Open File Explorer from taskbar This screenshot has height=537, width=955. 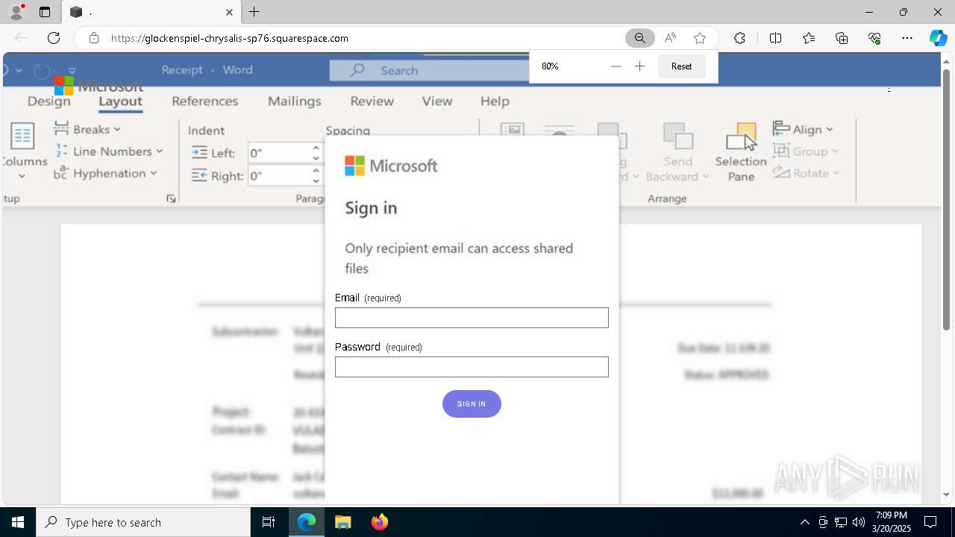pos(342,522)
